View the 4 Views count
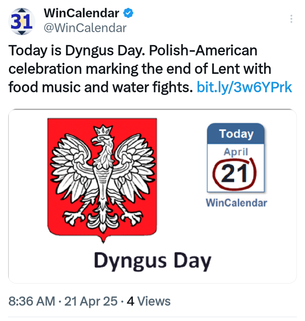Screen dimensions: 305x321 149,301
